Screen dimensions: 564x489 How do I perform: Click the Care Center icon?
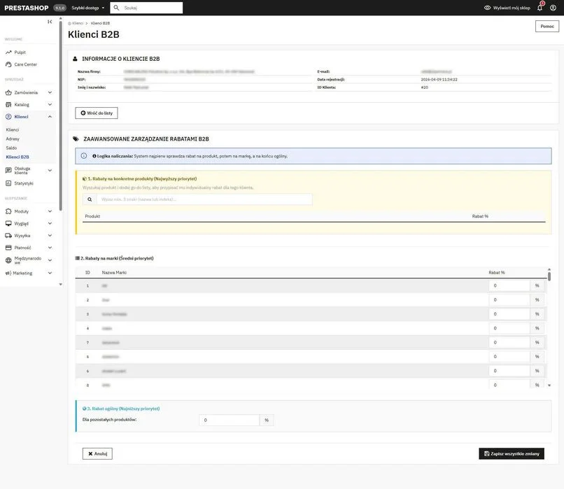point(8,64)
